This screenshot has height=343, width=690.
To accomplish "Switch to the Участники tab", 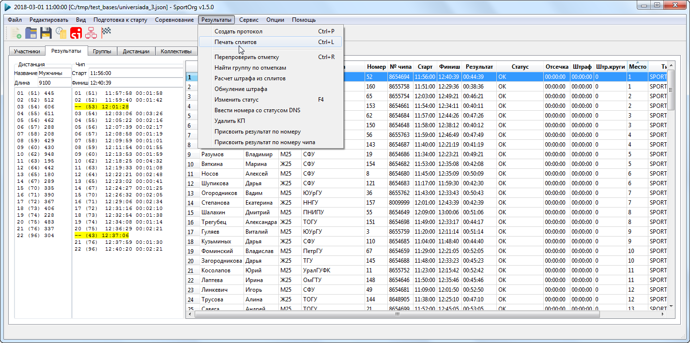I will click(27, 51).
